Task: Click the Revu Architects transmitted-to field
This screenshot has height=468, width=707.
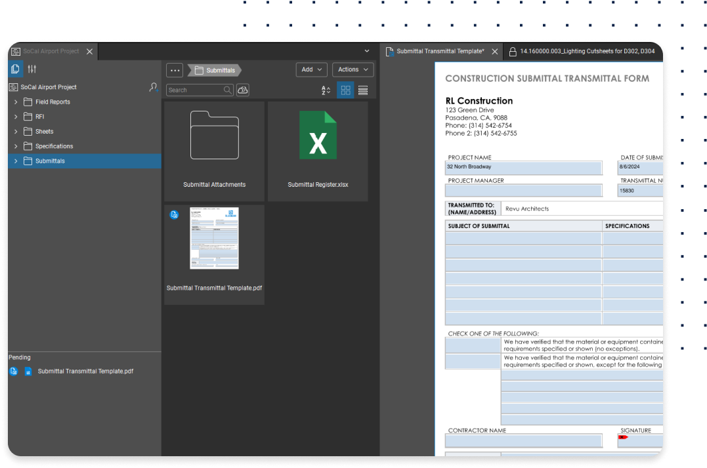Action: coord(582,209)
